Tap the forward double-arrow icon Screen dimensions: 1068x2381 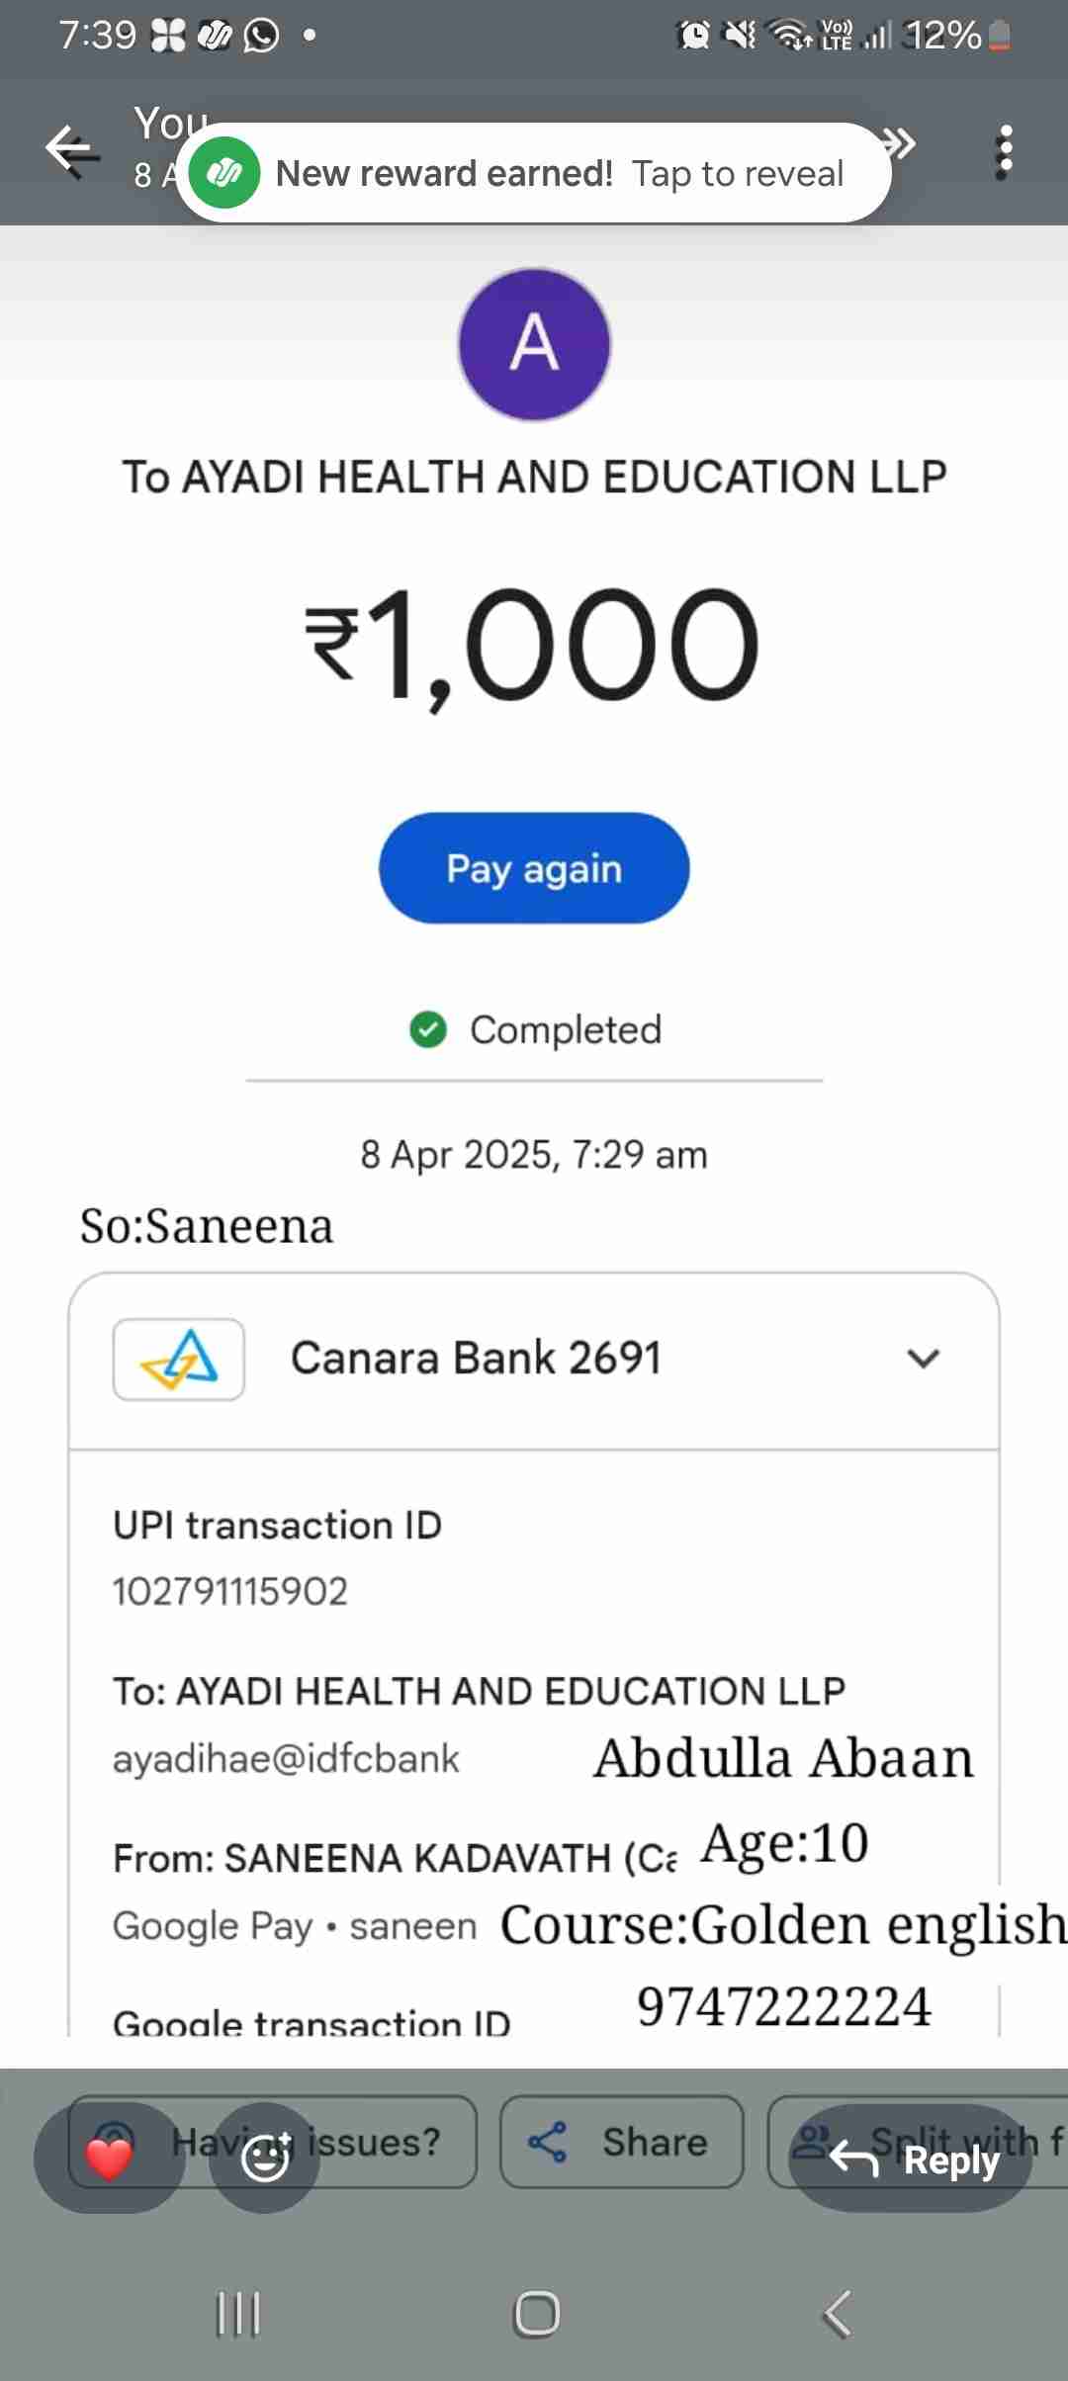coord(900,144)
